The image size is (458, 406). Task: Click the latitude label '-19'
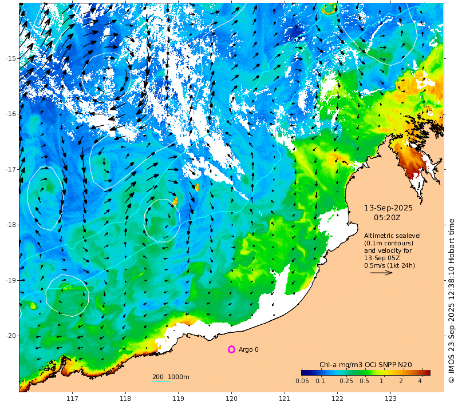(11, 280)
